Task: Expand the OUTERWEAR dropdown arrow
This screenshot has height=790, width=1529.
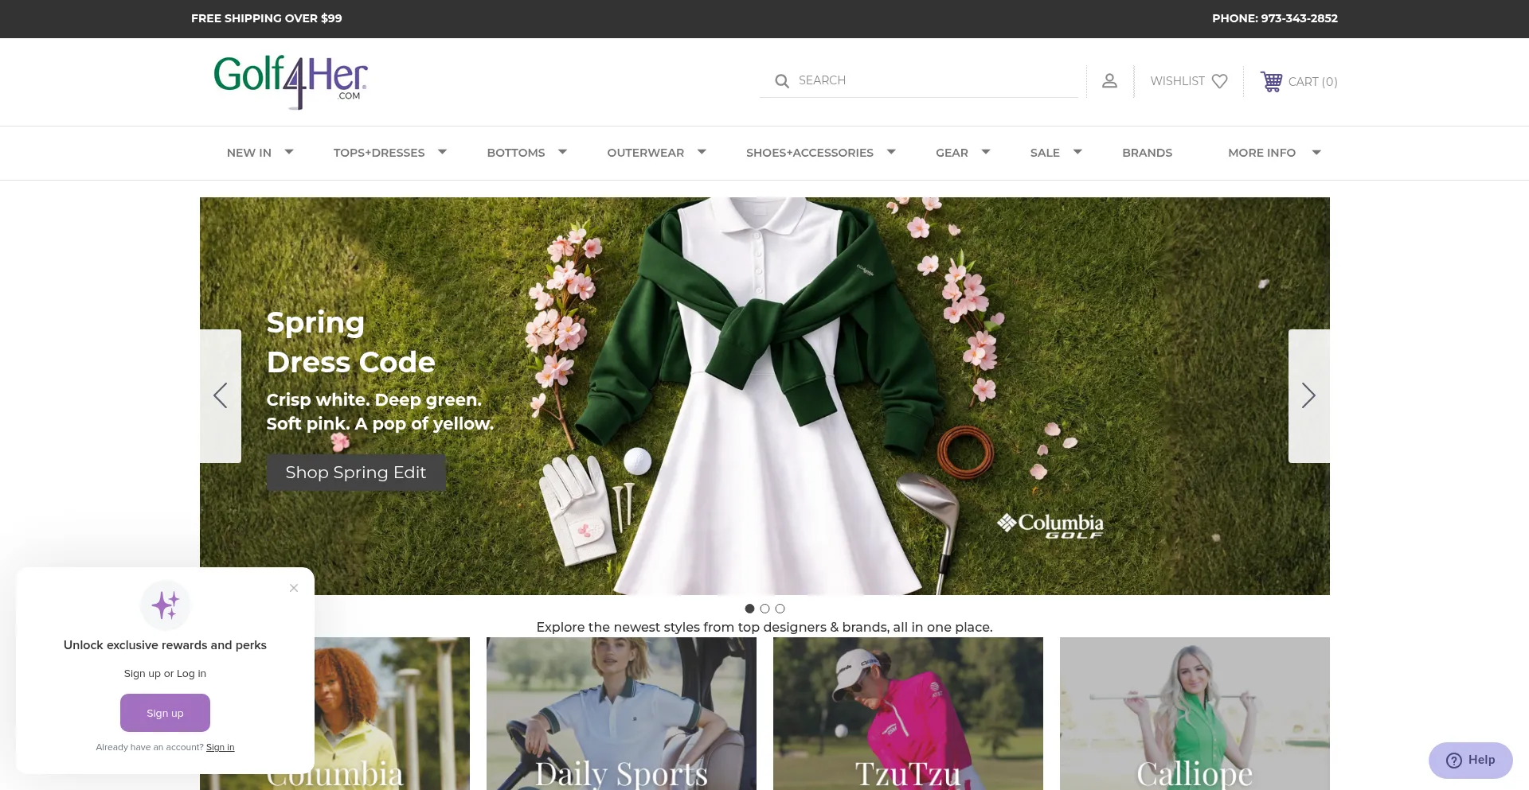Action: click(702, 152)
